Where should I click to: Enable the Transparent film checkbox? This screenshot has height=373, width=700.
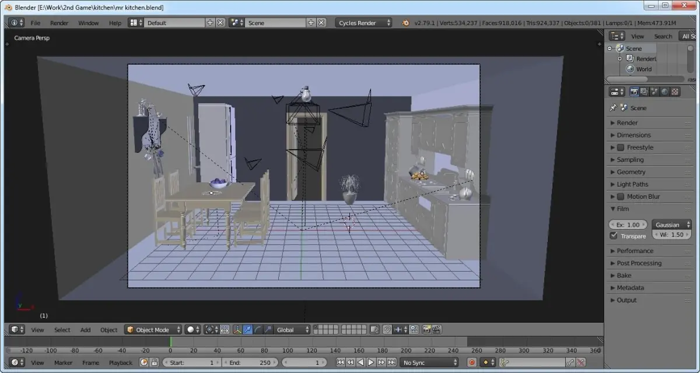[614, 235]
